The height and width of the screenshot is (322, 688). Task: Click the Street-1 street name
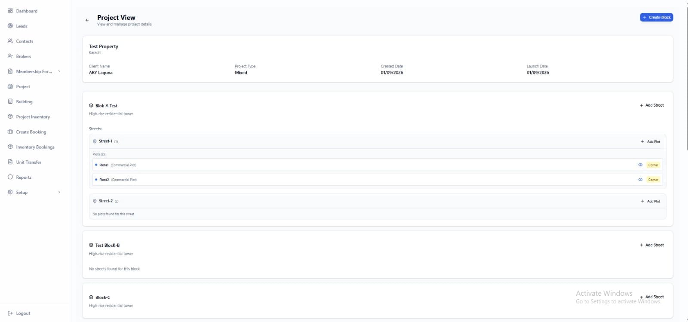click(105, 141)
